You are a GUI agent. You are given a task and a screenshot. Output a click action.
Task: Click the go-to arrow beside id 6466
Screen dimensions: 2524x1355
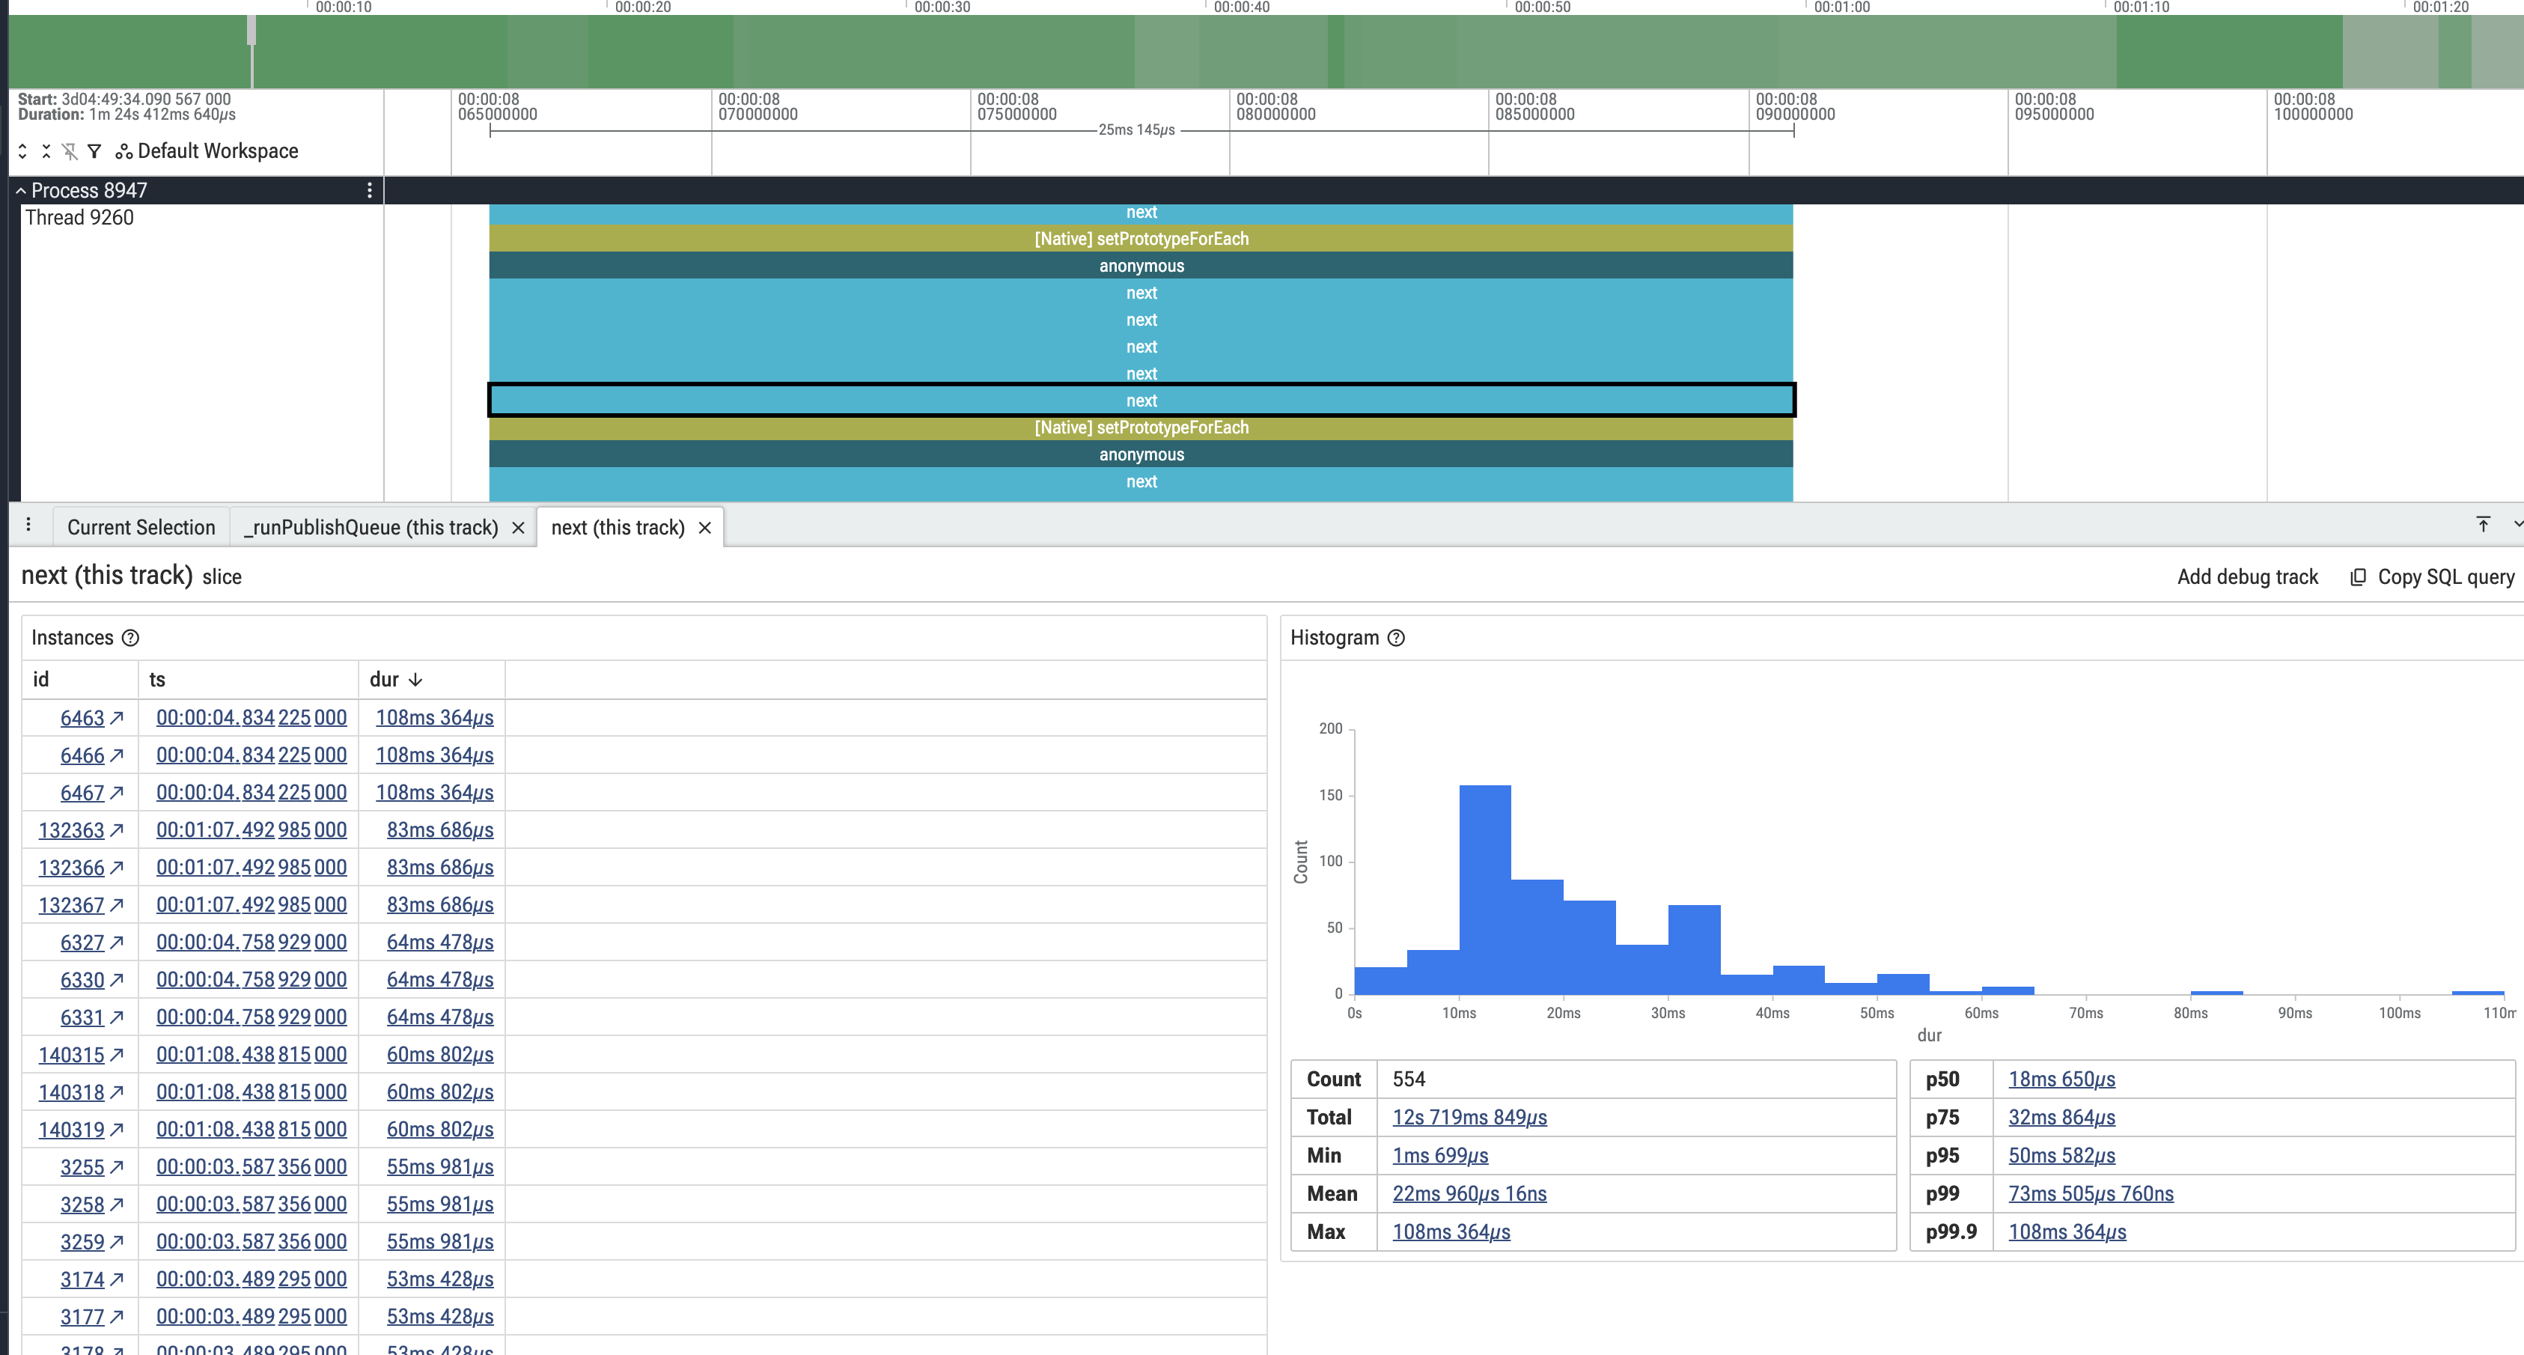coord(118,755)
